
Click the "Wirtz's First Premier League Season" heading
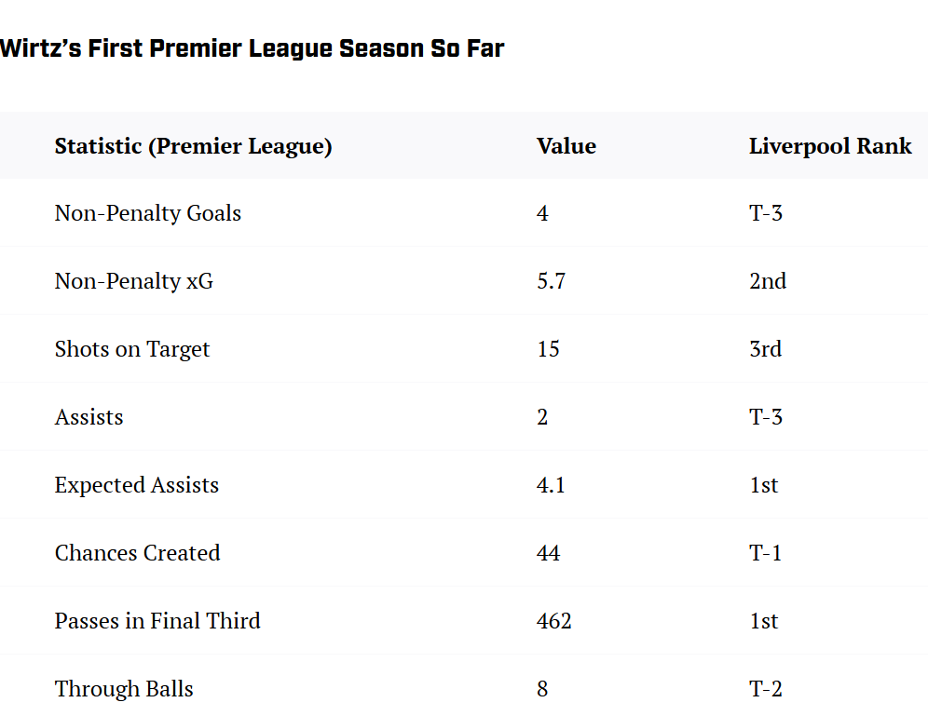pos(252,48)
